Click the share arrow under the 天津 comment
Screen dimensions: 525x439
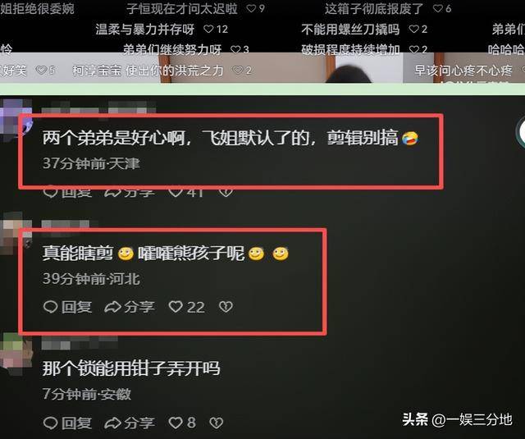pos(112,193)
